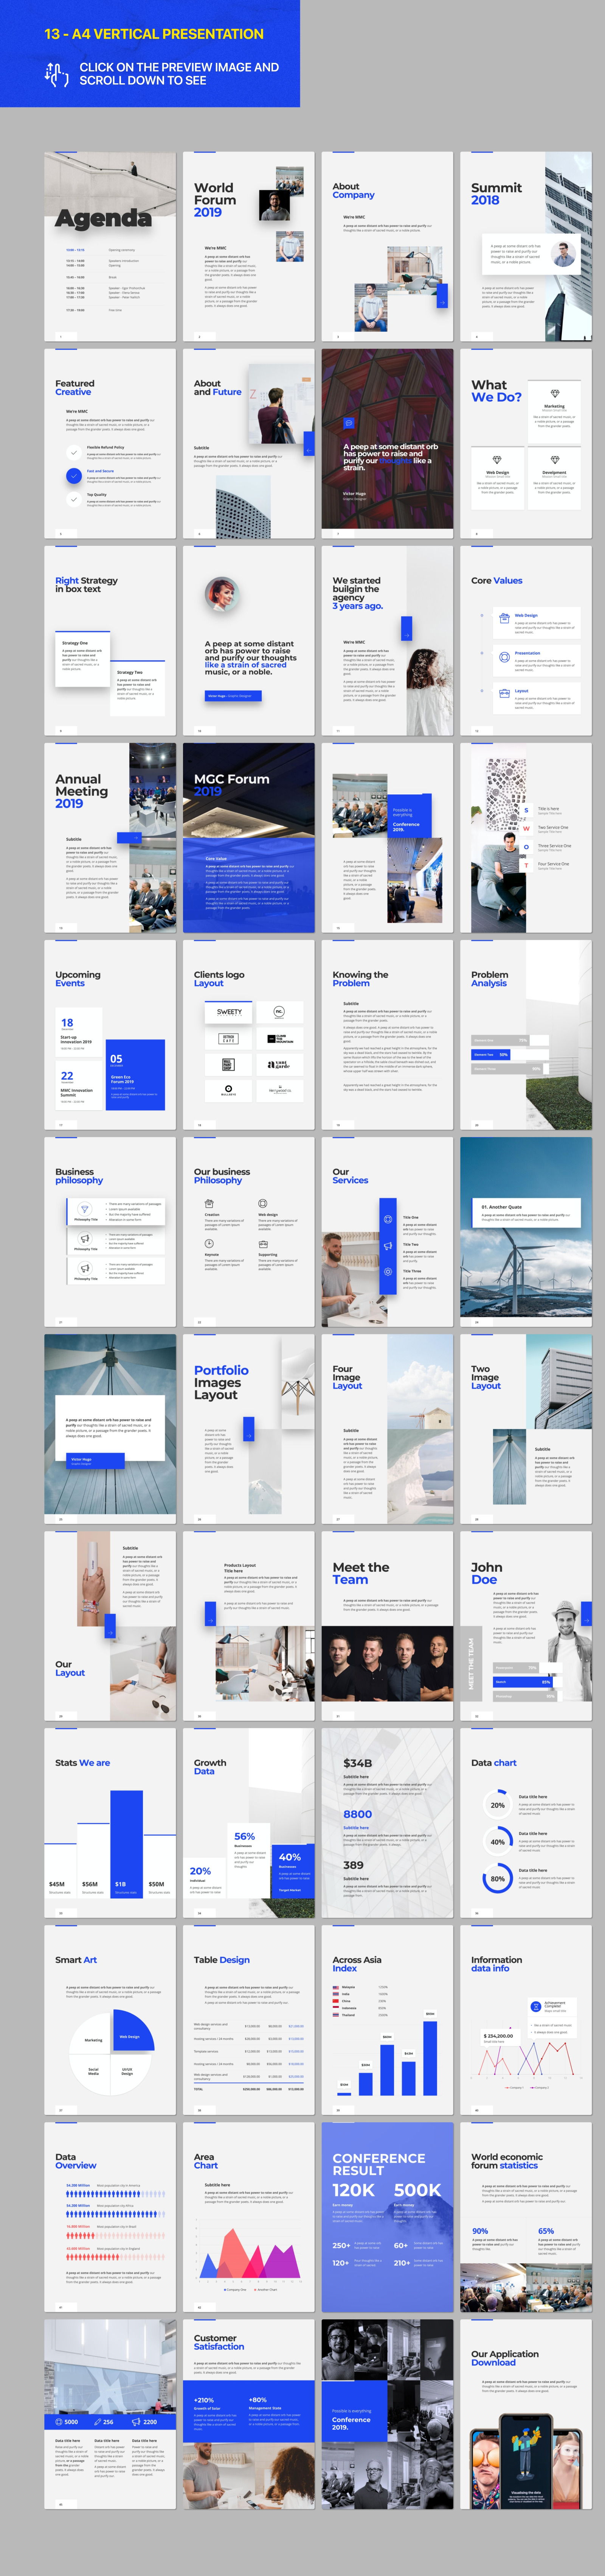
Task: Open the Annual Meeting 2019 slide preview
Action: point(110,838)
